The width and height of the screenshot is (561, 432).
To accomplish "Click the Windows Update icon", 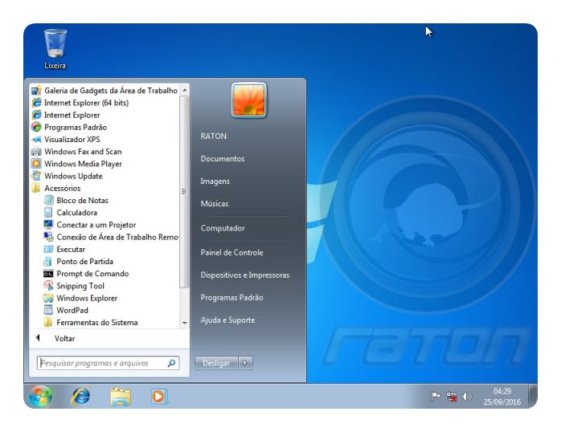I will [x=36, y=176].
